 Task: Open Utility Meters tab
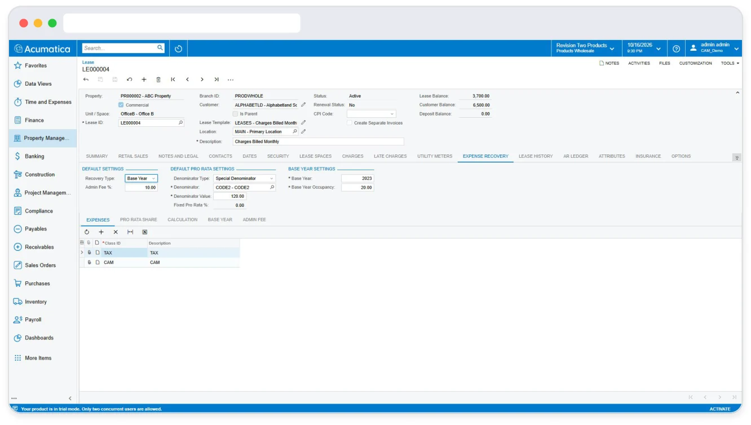(435, 156)
